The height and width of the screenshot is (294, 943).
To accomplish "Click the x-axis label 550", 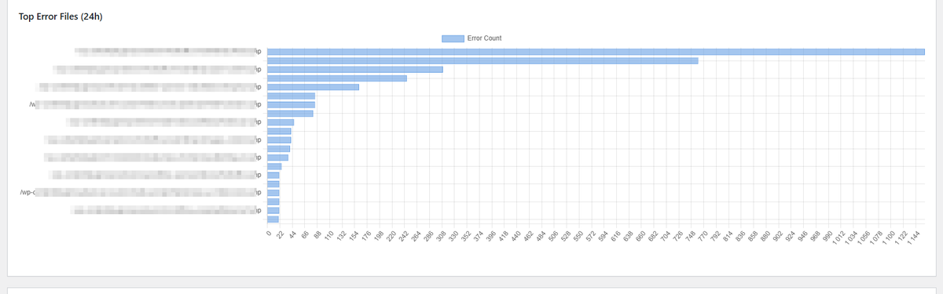I will [578, 237].
